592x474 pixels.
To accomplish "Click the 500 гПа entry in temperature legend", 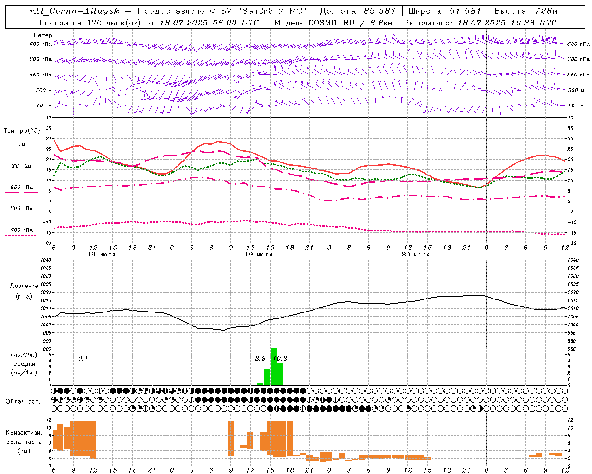I will 22,230.
